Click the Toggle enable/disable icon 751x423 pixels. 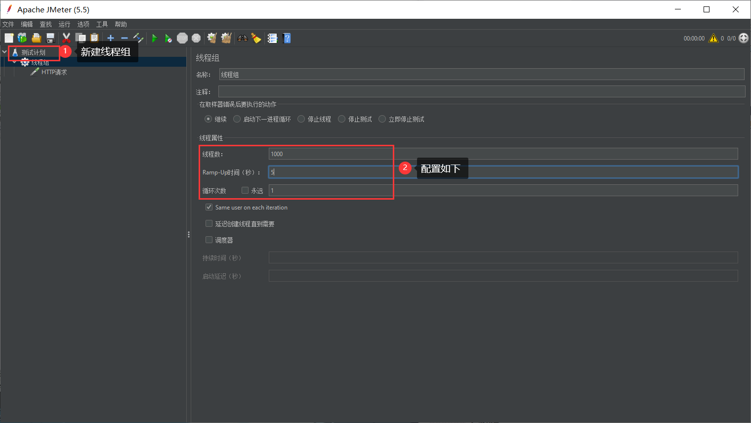click(x=138, y=38)
